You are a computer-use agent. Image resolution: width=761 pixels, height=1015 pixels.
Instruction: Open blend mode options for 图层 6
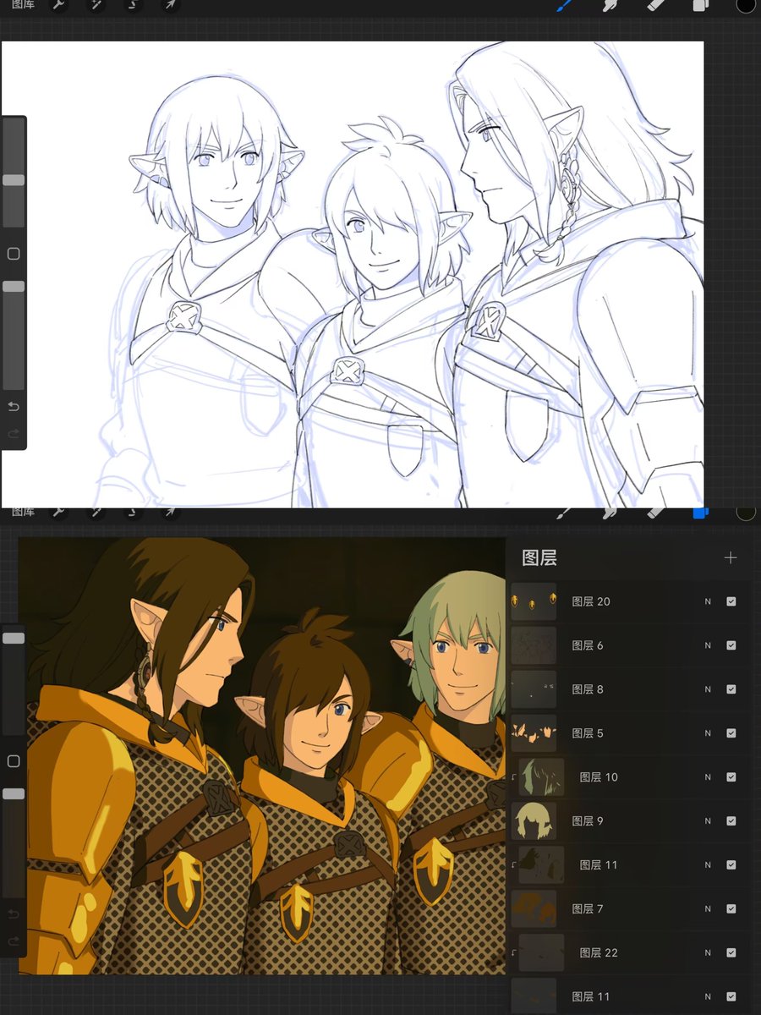coord(709,645)
